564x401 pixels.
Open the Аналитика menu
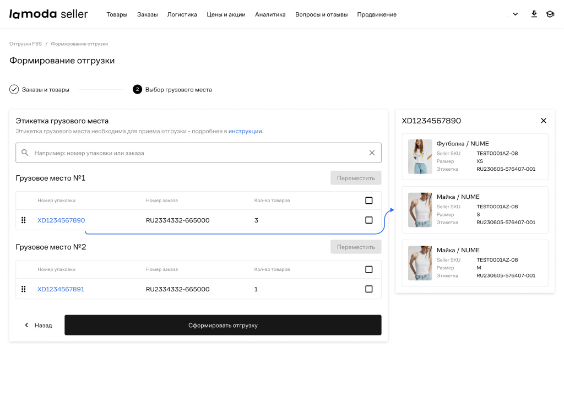(270, 15)
